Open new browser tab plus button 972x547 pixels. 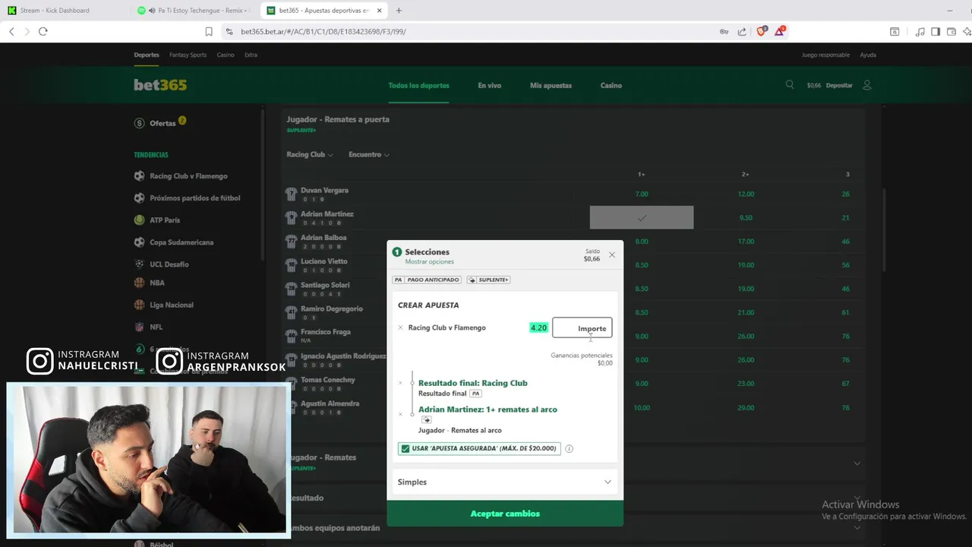399,11
